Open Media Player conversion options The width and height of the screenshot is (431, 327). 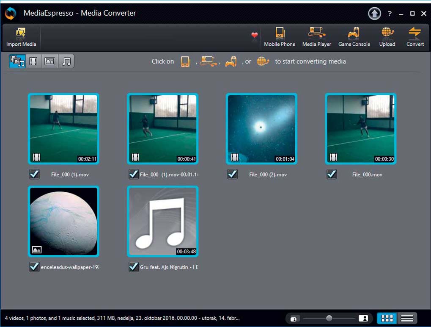coord(317,37)
